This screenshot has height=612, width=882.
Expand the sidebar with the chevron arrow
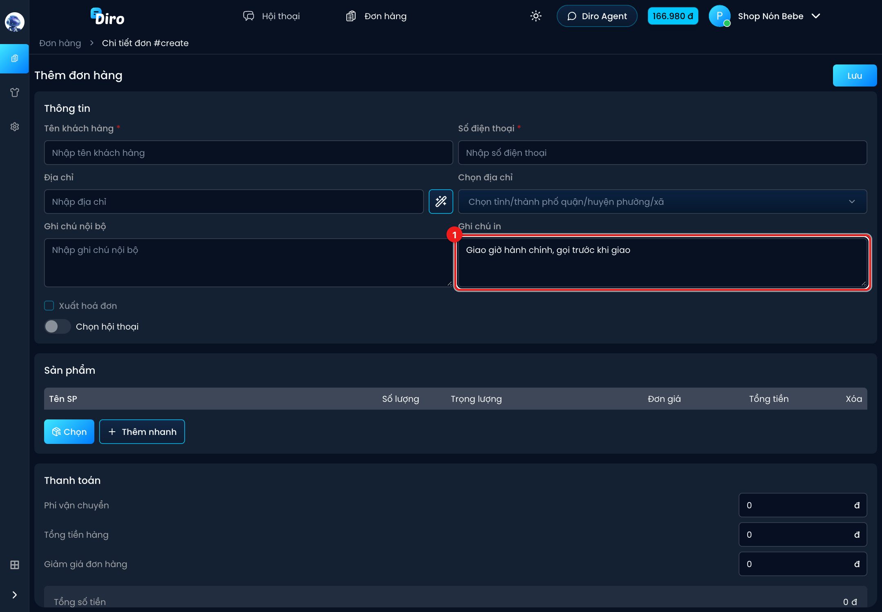pos(15,595)
